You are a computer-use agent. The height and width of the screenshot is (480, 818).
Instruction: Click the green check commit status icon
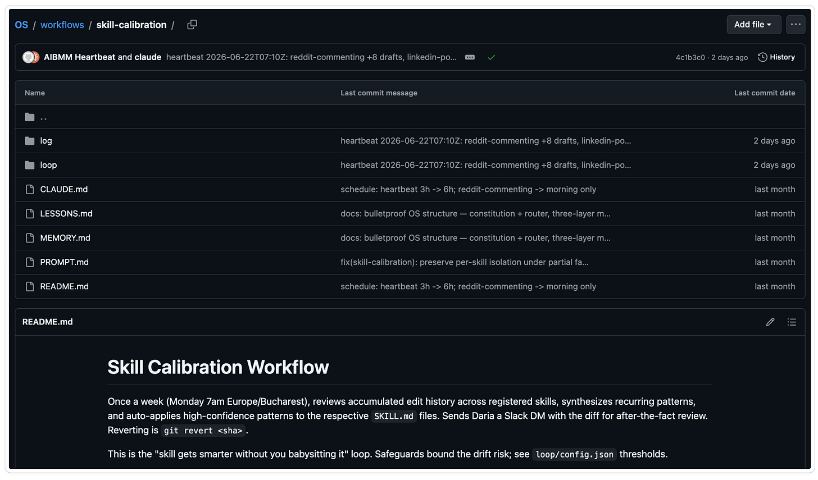tap(491, 57)
